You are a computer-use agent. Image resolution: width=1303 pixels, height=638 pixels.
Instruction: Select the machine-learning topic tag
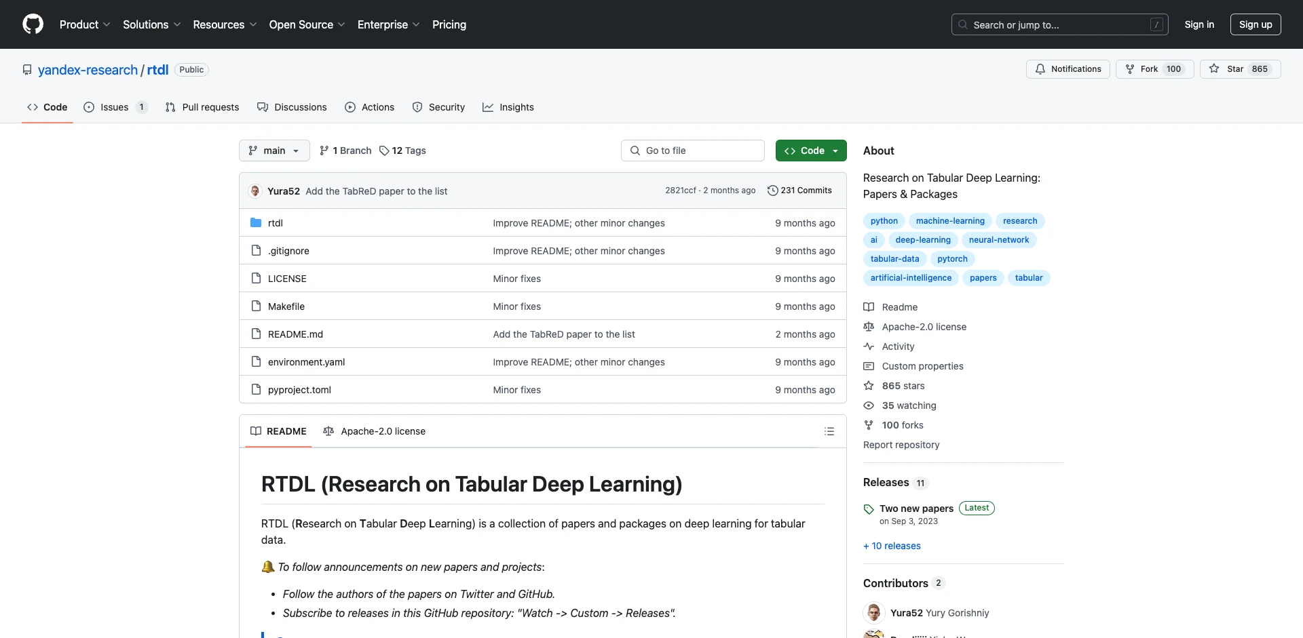click(x=950, y=221)
